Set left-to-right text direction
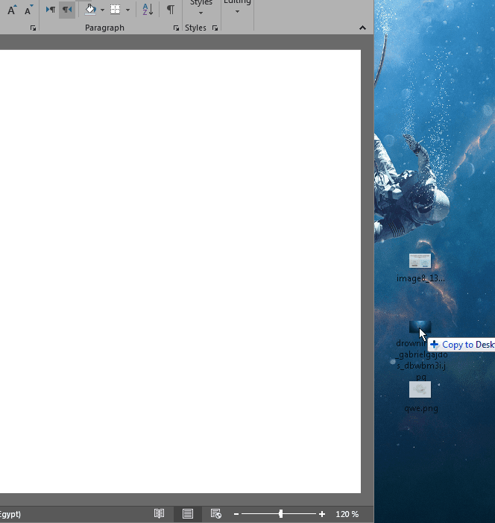The width and height of the screenshot is (495, 523). click(50, 10)
